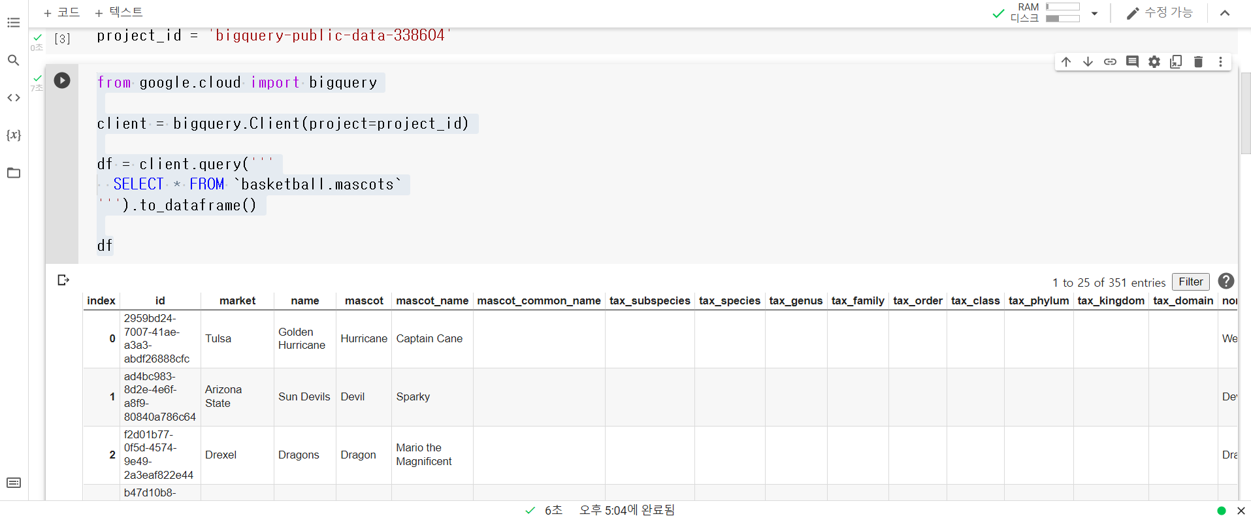Screen dimensions: 1251x516
Task: Select the Dragons name cell
Action: [x=305, y=455]
